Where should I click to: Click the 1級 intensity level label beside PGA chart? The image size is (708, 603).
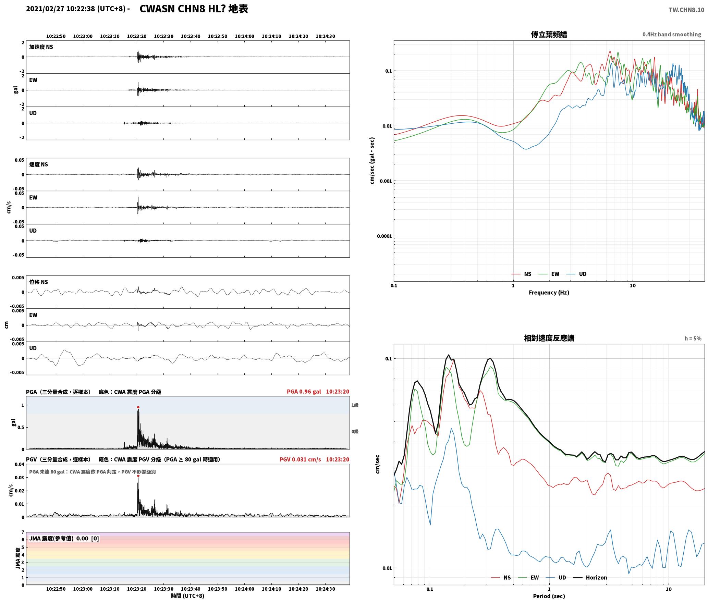[355, 405]
